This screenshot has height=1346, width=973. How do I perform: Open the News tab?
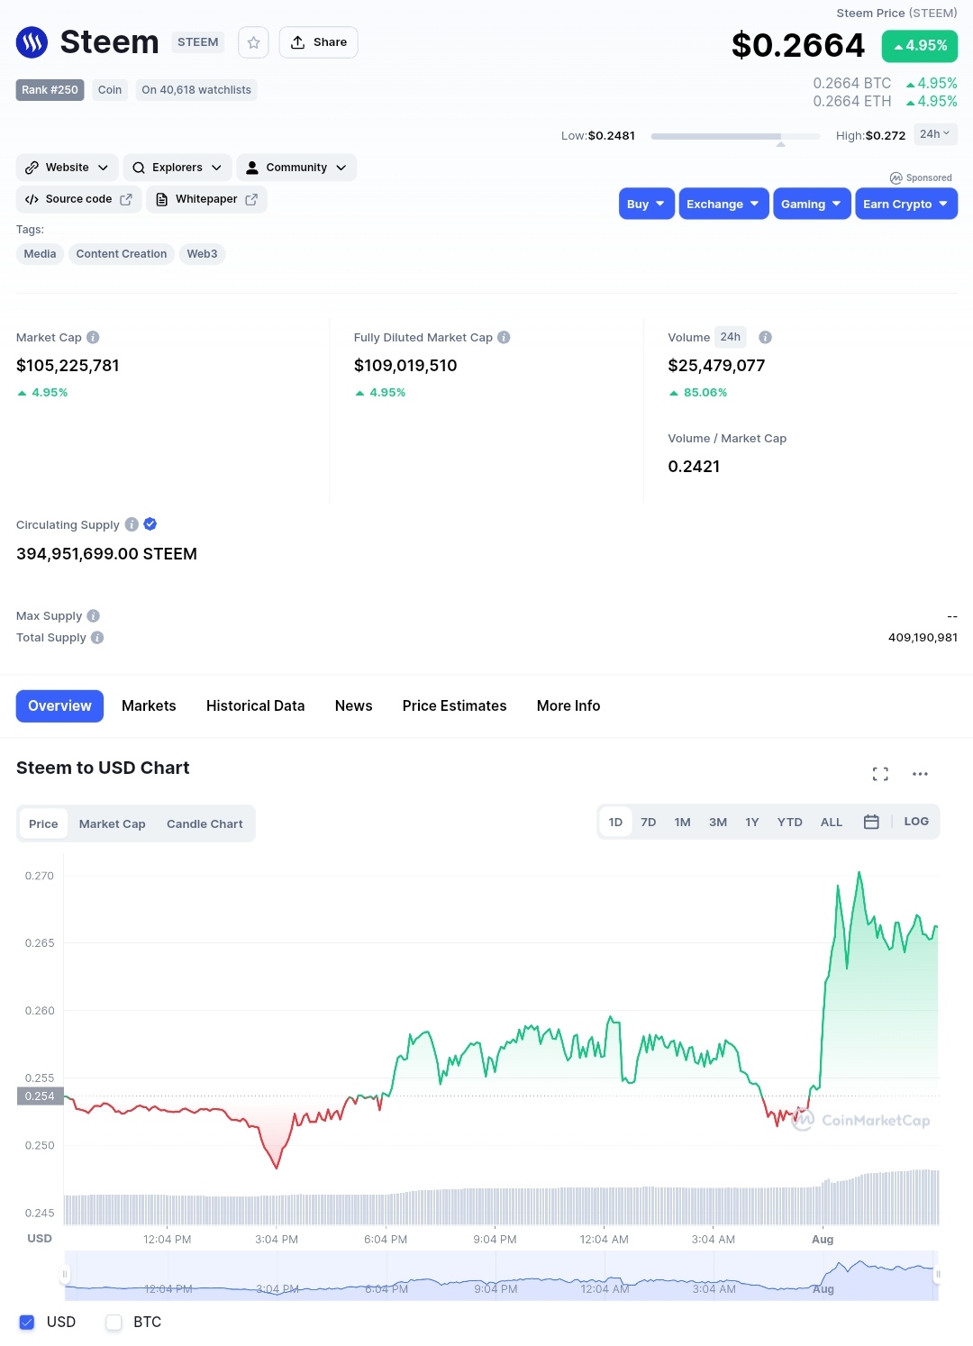tap(353, 706)
